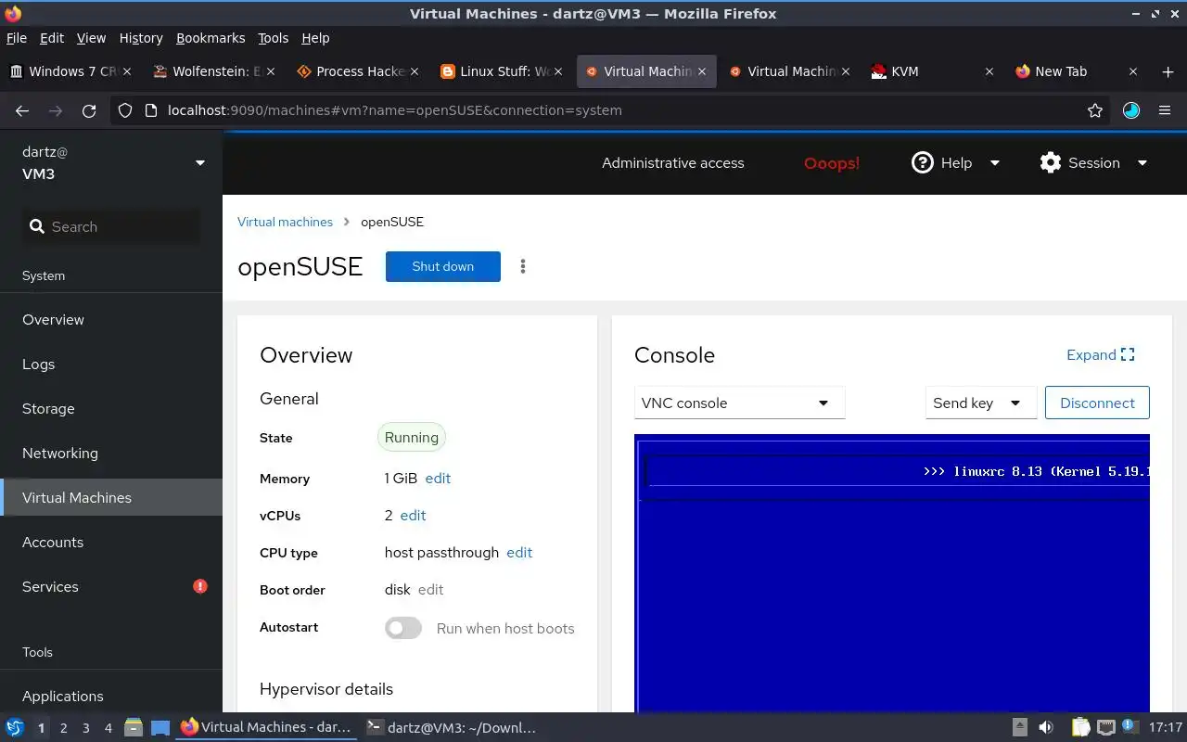Close the KVM tab

click(989, 71)
